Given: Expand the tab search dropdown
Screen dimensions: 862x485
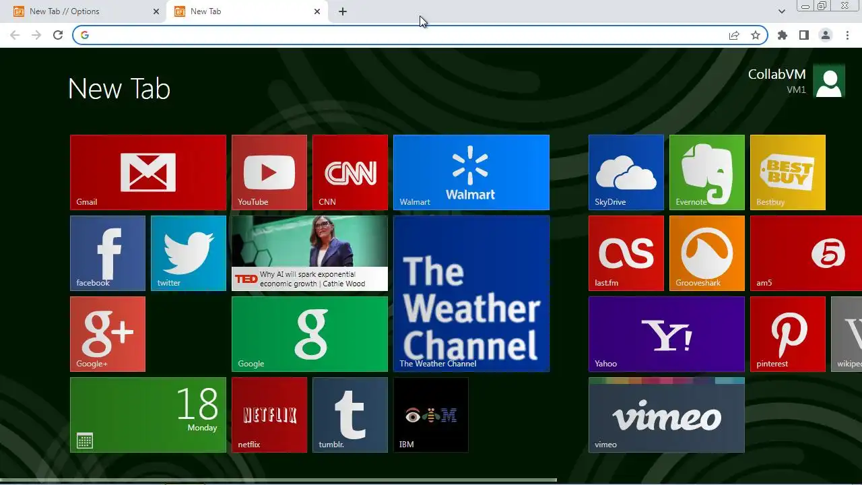Looking at the screenshot, I should point(781,11).
